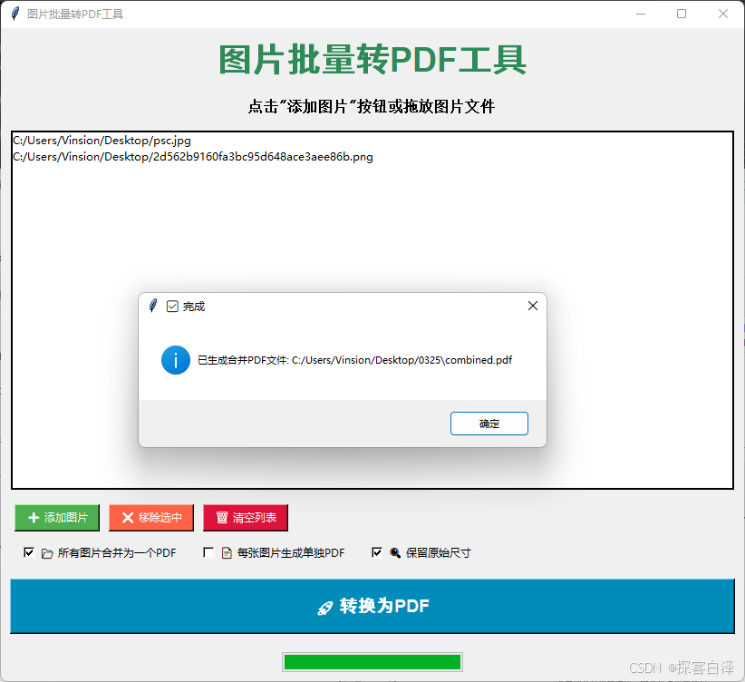The height and width of the screenshot is (682, 745).
Task: Select psc.jpg entry in the file list
Action: [102, 141]
